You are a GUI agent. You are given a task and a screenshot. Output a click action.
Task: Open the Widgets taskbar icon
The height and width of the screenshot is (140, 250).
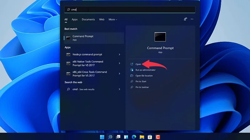click(126, 137)
